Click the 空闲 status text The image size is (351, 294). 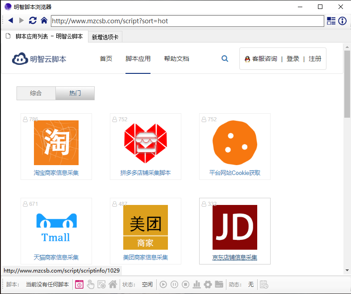[x=147, y=284]
